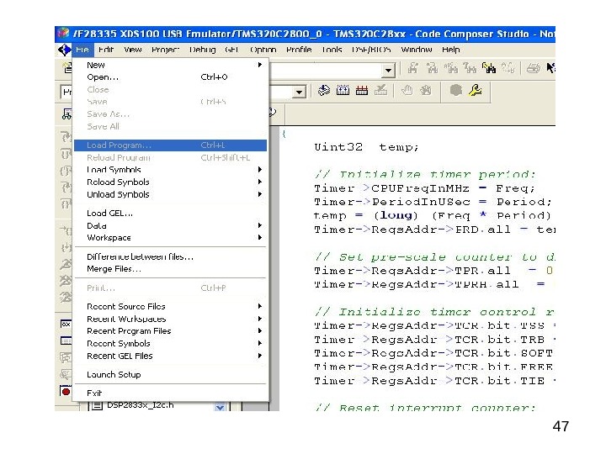Click the Code Composer Studio title bar
606x454 pixels.
pyautogui.click(x=305, y=34)
